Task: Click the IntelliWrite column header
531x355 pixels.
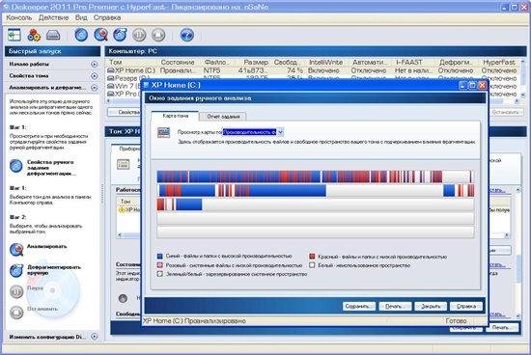Action: pos(325,63)
